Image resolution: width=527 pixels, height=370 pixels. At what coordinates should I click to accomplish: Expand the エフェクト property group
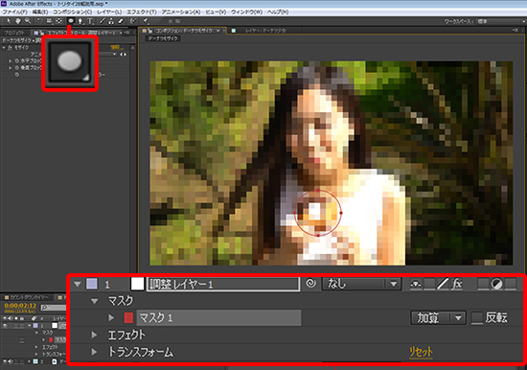pyautogui.click(x=95, y=335)
